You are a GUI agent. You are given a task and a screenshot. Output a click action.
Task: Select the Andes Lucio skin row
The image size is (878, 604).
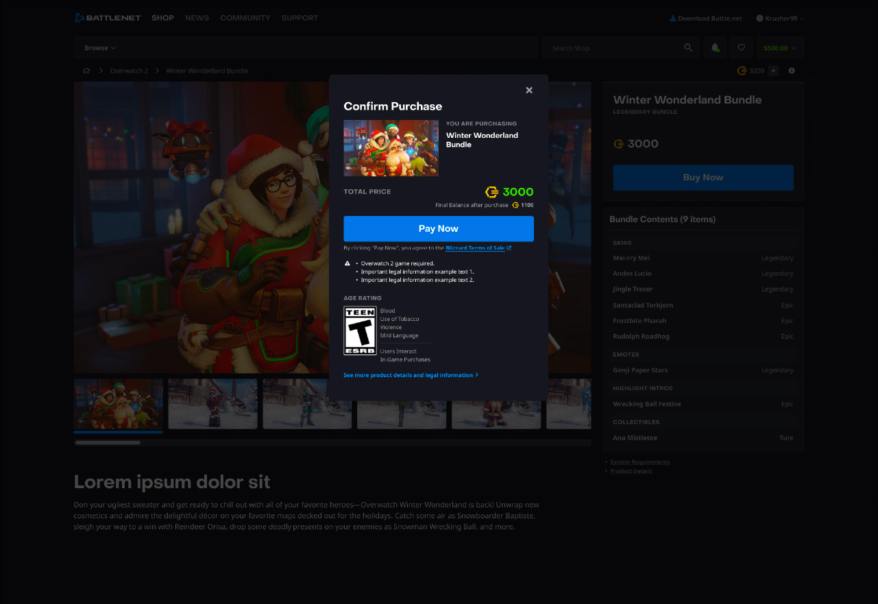tap(703, 274)
